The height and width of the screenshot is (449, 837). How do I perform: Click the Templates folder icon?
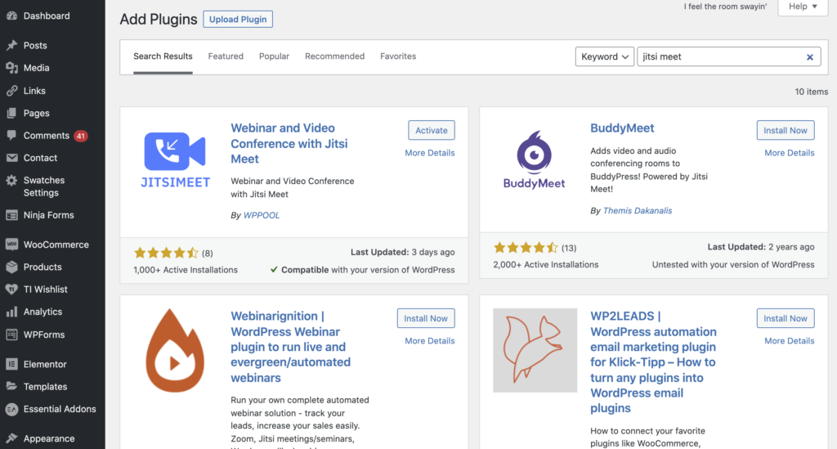(x=11, y=387)
